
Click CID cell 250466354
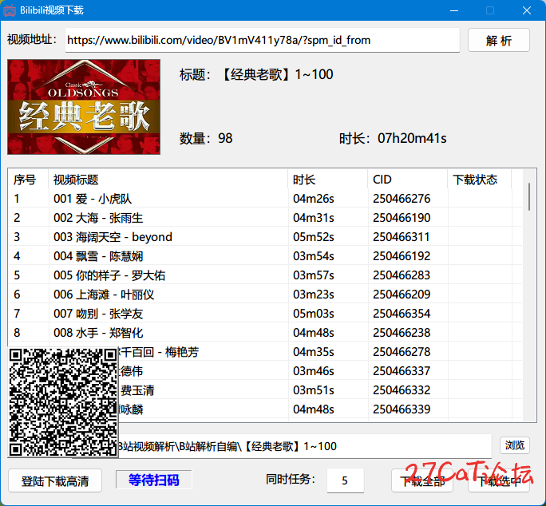pos(402,314)
